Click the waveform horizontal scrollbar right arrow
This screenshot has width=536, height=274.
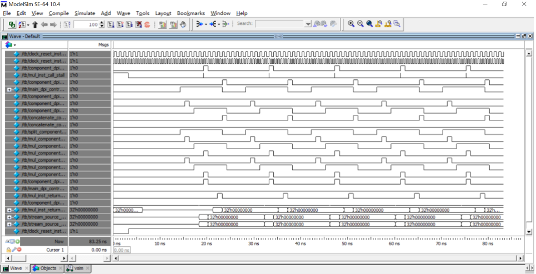[520, 258]
